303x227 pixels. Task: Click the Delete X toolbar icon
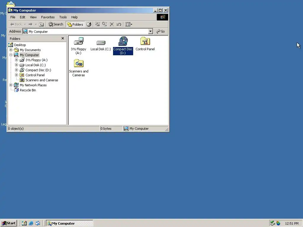point(112,24)
